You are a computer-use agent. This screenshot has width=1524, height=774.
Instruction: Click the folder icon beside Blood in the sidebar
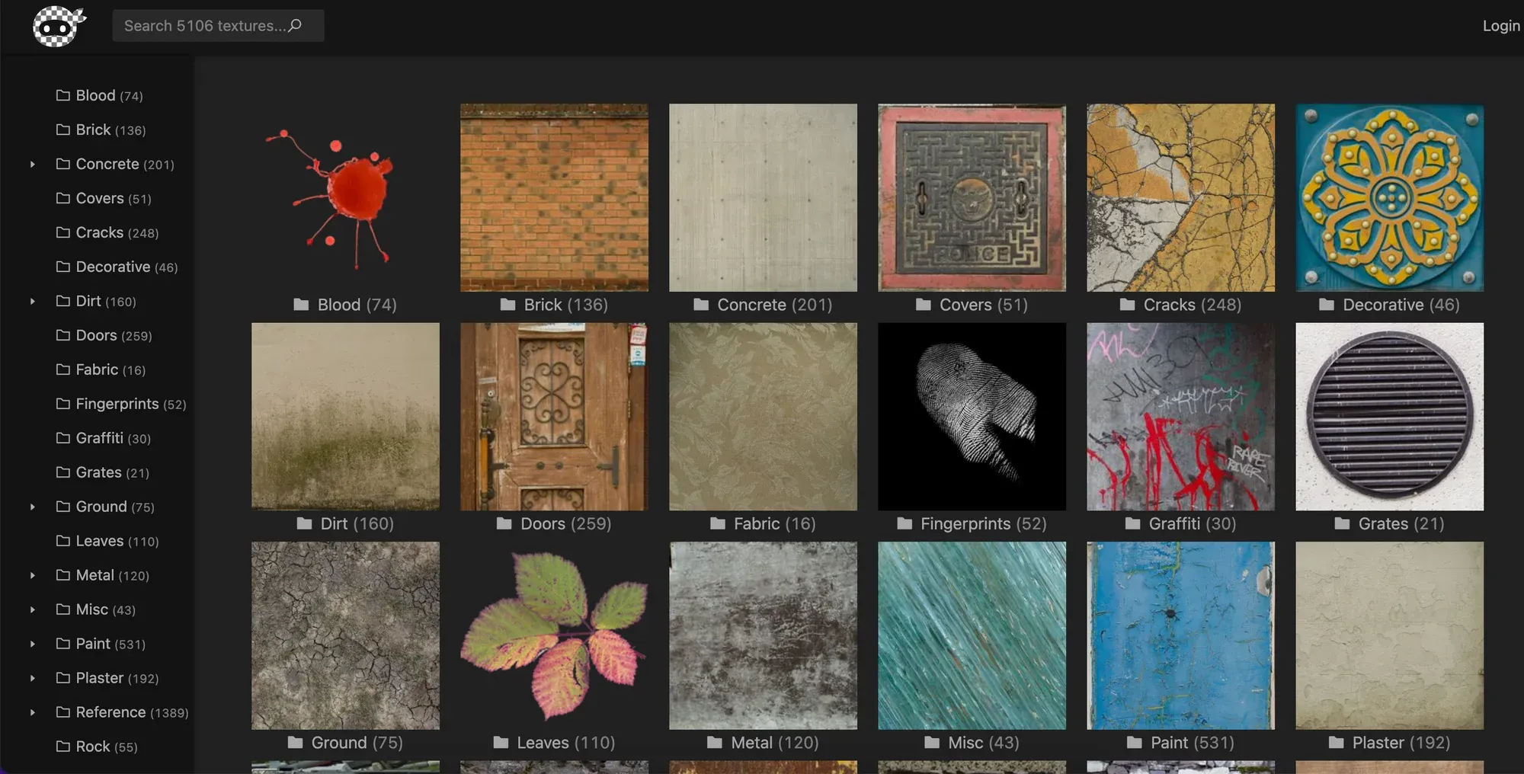63,95
